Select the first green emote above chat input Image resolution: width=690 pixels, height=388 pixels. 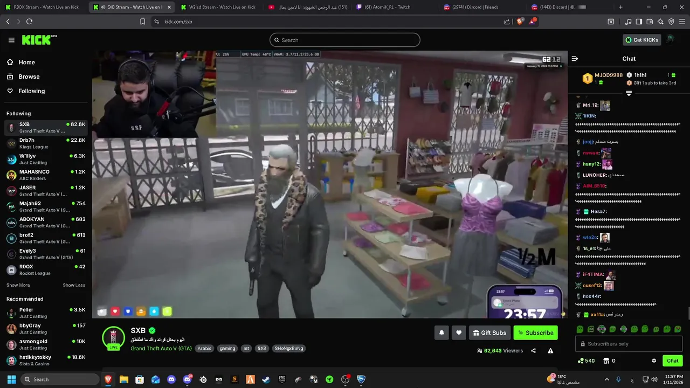580,329
